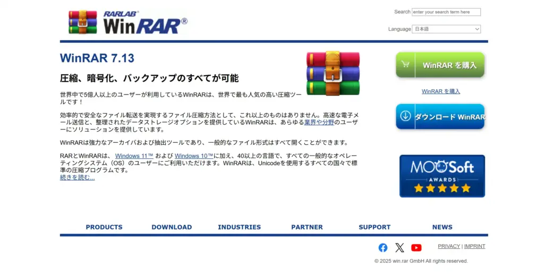Click the WinRAR logo in header
Screen dimensions: 544x277
(x=128, y=22)
